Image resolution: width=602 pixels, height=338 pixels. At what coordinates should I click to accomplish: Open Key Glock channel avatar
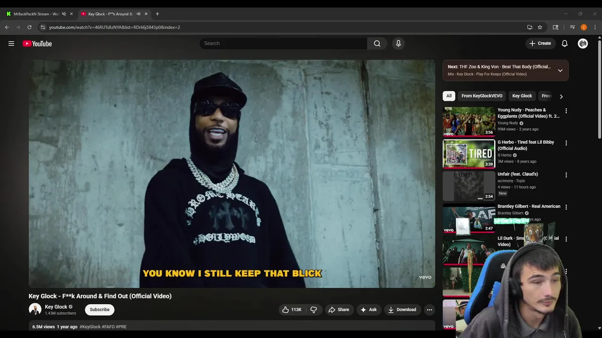point(35,309)
